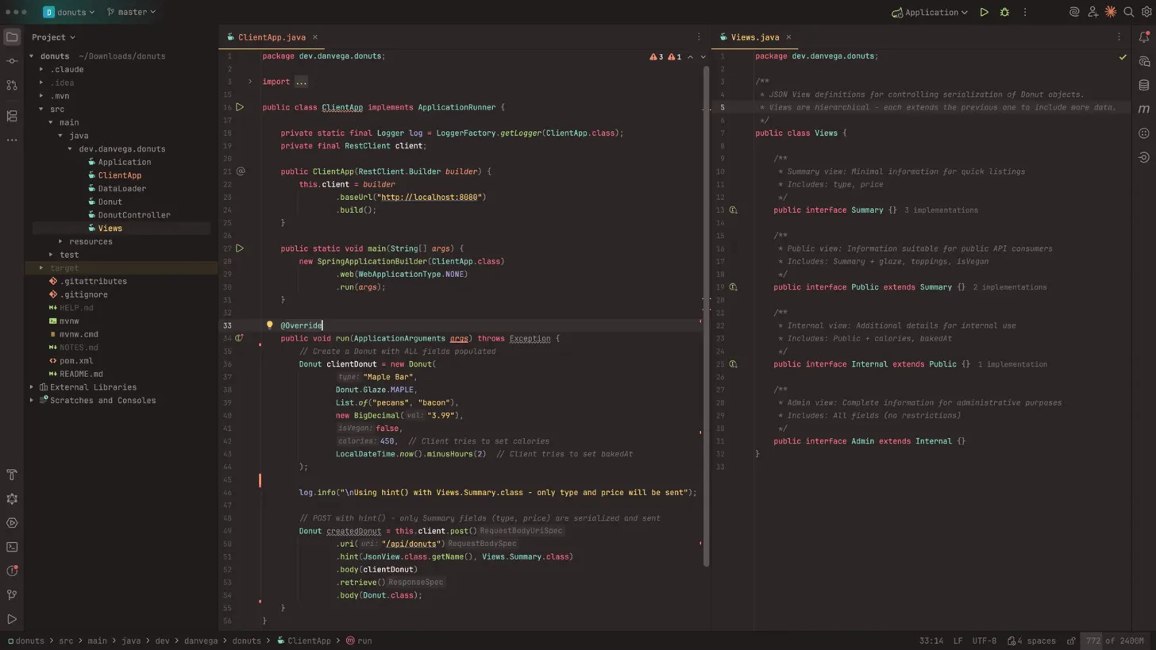
Task: Open the master branch dropdown
Action: coord(132,12)
